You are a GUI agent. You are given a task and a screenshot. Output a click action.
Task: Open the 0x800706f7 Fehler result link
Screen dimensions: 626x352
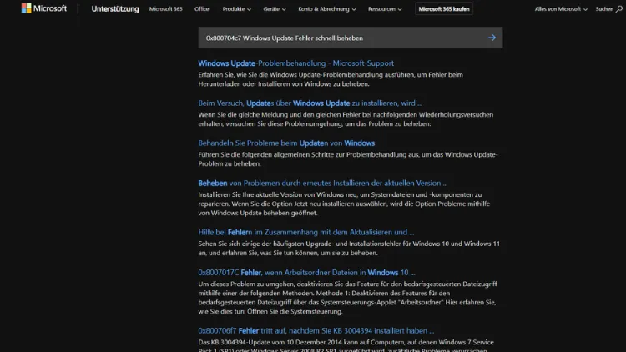coord(316,330)
